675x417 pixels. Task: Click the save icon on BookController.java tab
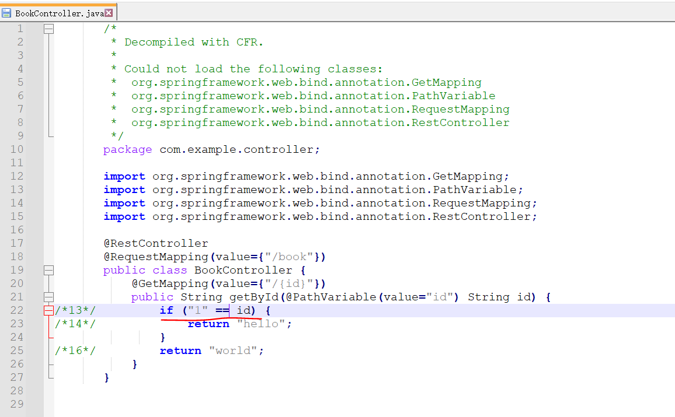tap(6, 13)
